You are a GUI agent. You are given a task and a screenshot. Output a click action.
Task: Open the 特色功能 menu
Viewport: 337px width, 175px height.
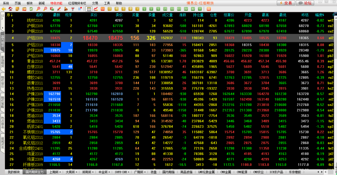(56, 3)
